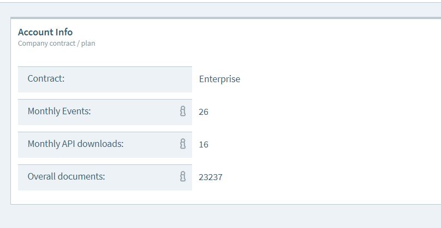Click the word plan in the subtitle
The width and height of the screenshot is (441, 228).
pyautogui.click(x=88, y=43)
